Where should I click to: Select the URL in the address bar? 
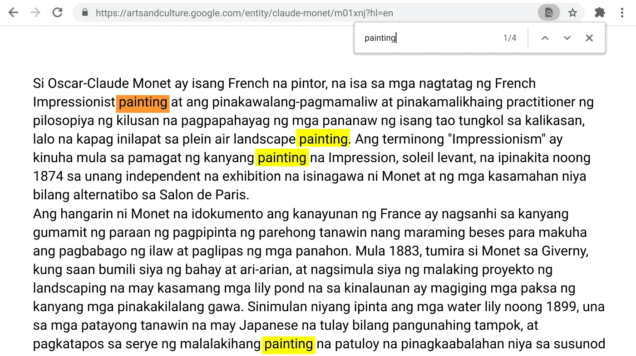[227, 12]
